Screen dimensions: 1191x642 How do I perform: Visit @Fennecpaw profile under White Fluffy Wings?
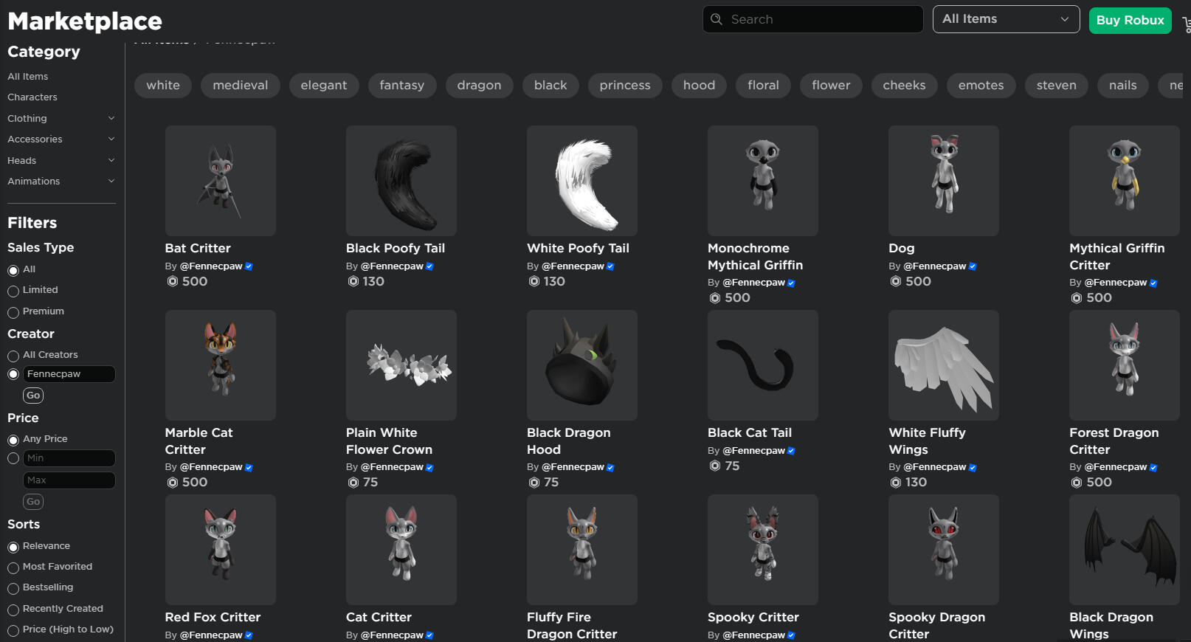pos(934,467)
